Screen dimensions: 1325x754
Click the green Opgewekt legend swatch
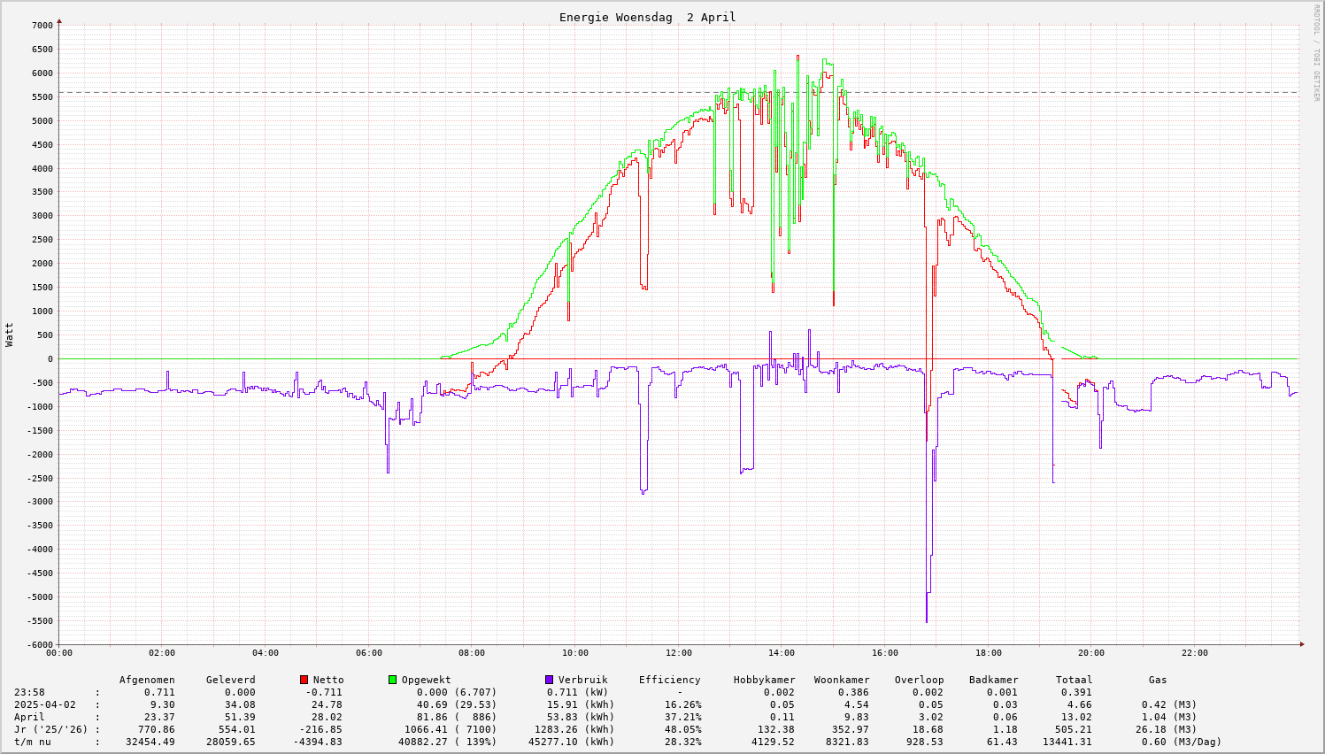click(x=392, y=680)
